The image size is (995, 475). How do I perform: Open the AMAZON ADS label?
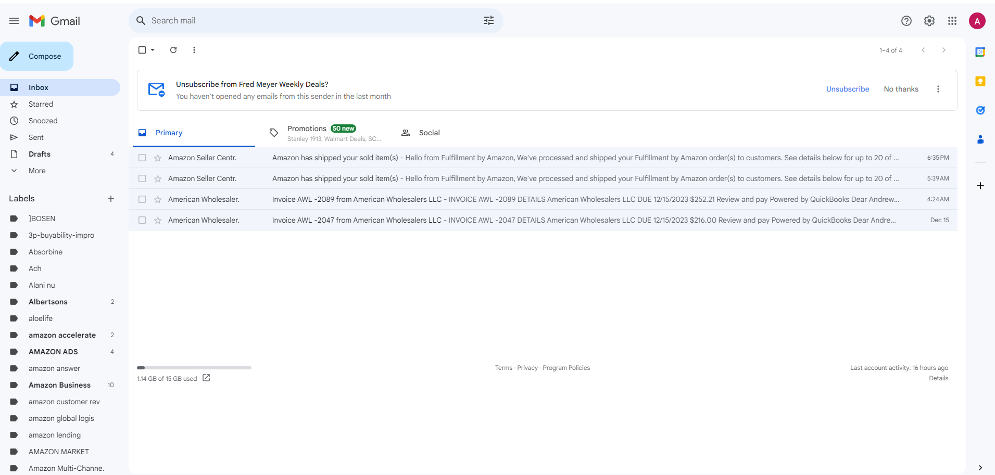pyautogui.click(x=60, y=352)
